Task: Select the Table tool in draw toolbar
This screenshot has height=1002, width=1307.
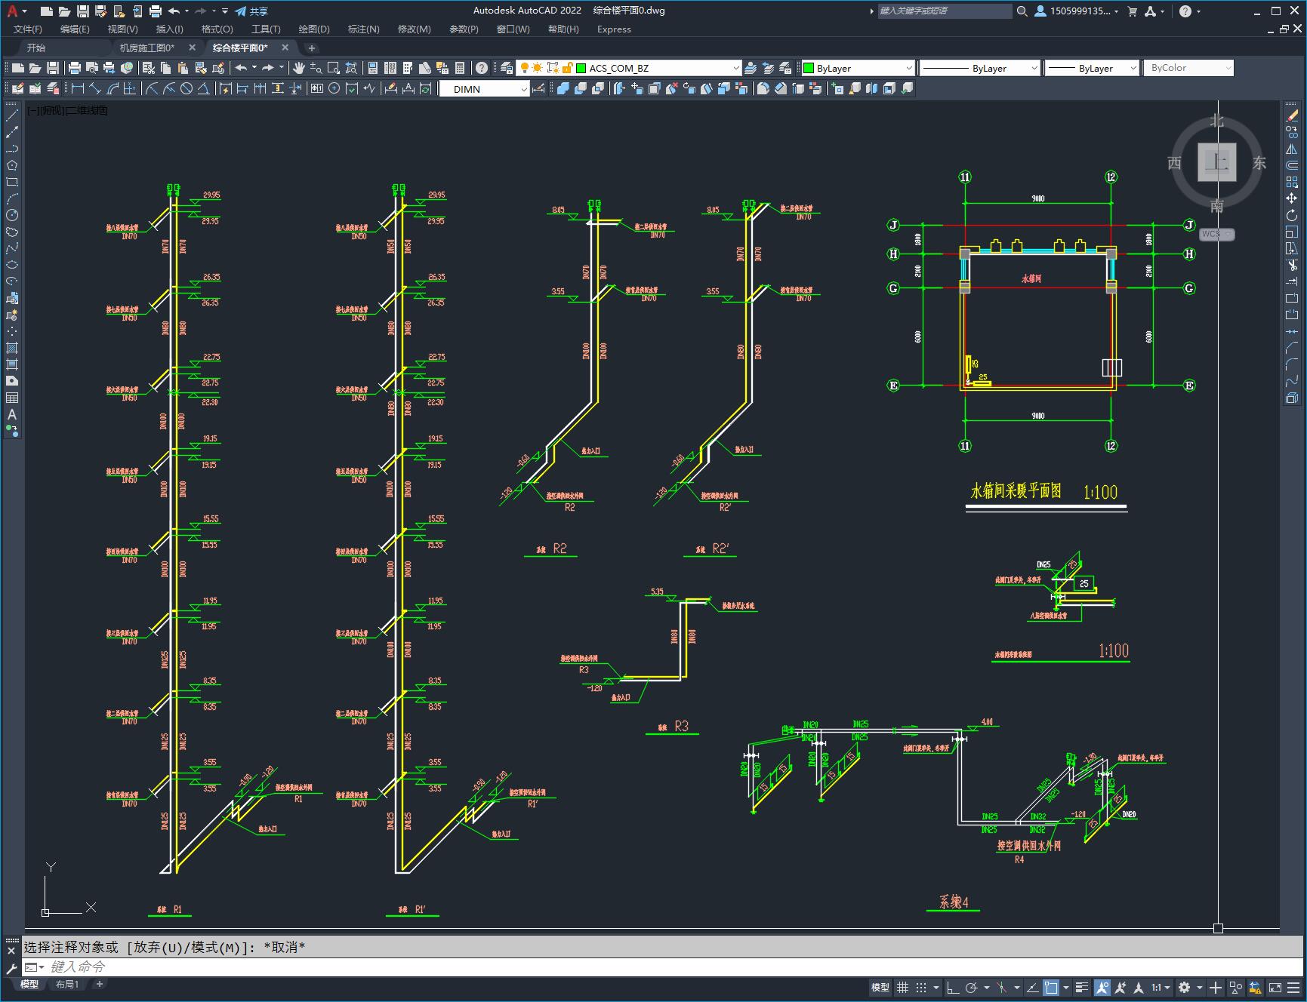Action: coord(12,398)
